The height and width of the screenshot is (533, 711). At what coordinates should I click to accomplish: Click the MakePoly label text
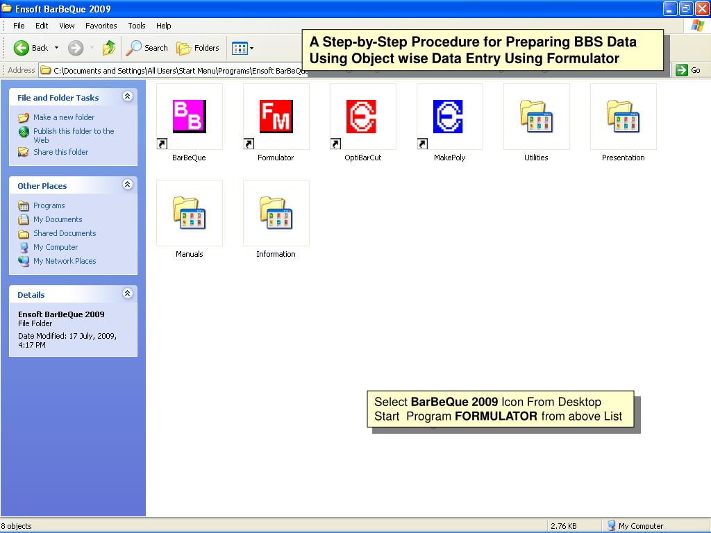449,158
